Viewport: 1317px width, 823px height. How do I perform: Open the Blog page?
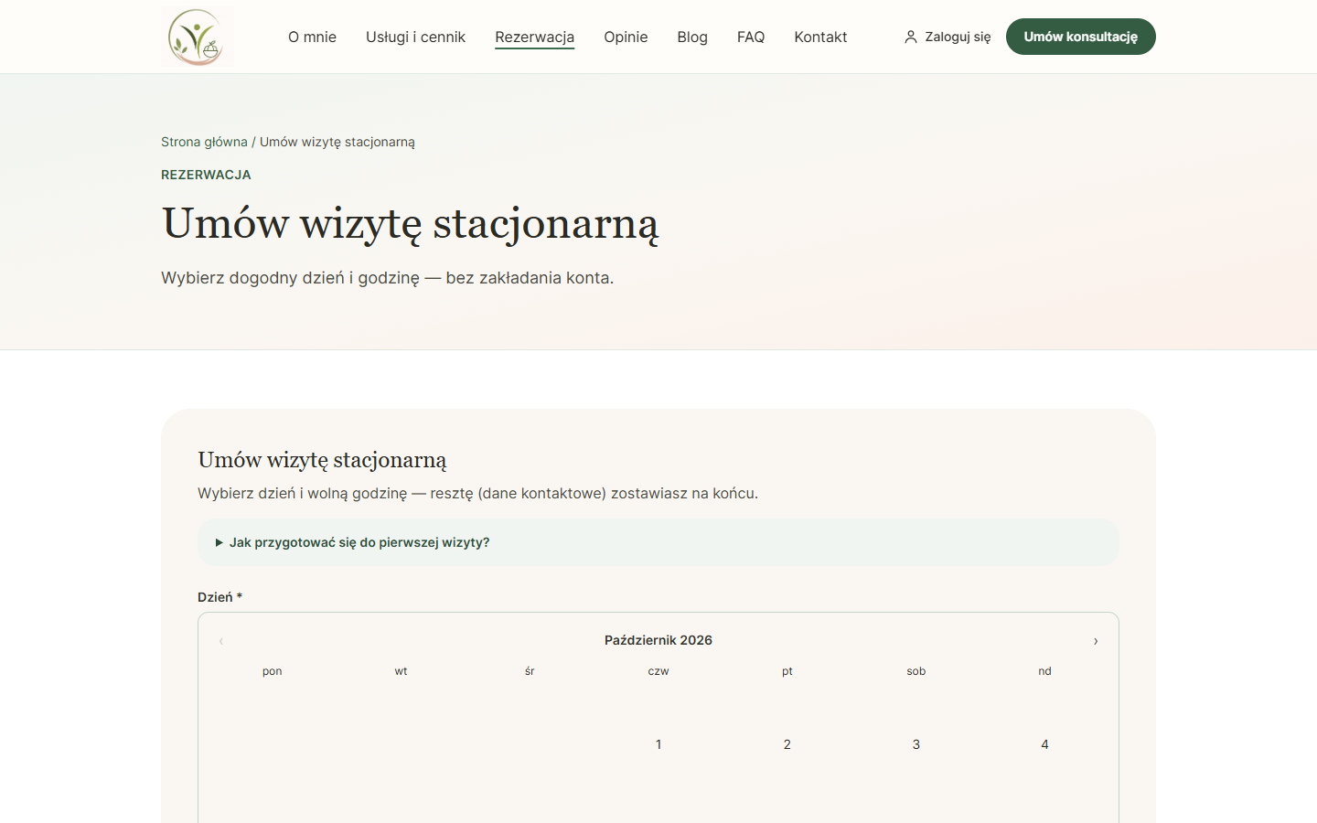pos(692,37)
